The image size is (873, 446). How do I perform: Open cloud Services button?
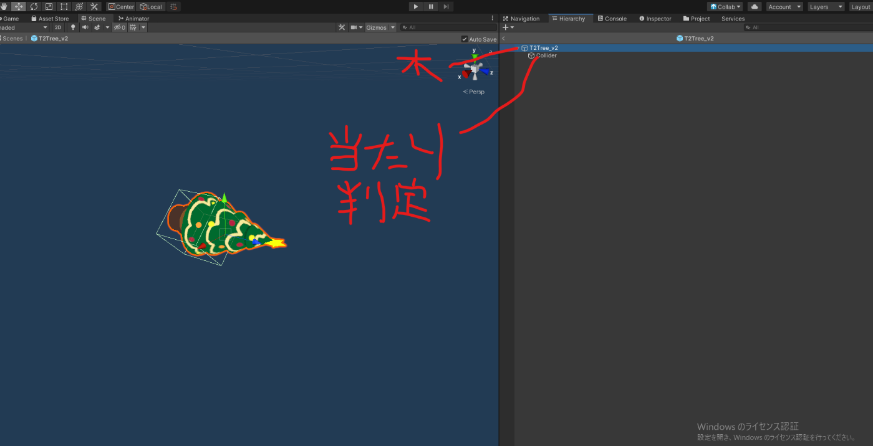click(755, 7)
